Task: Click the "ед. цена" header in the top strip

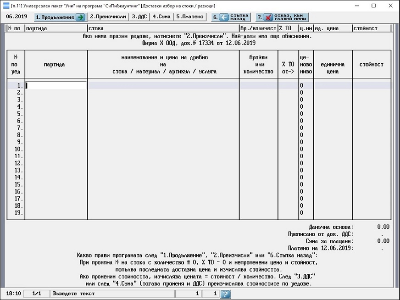Action: [327, 28]
